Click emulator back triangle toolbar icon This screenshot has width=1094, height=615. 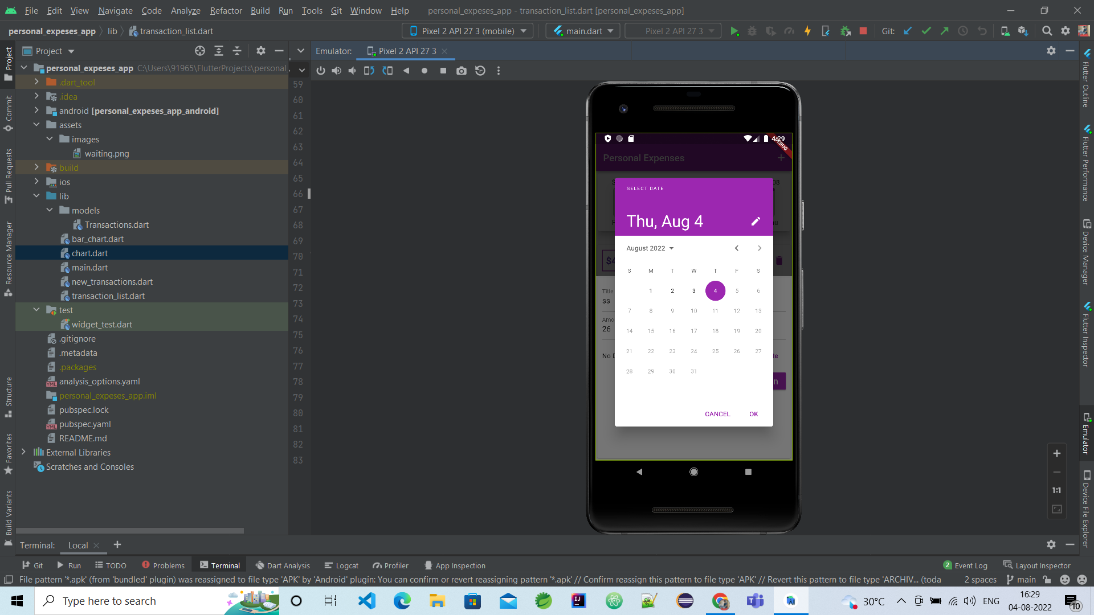[406, 71]
